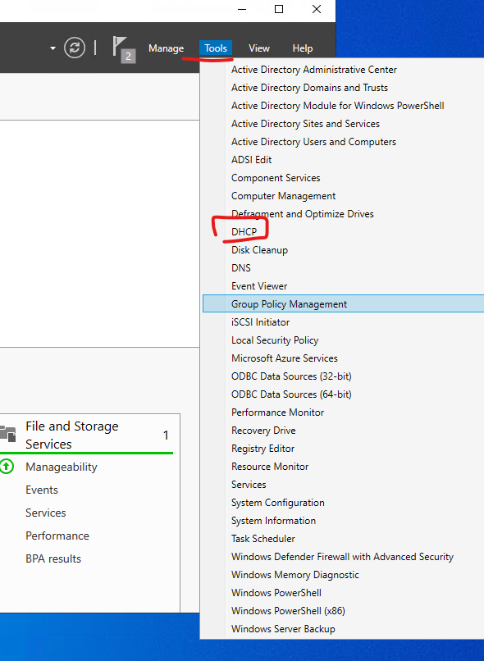The image size is (484, 661).
Task: Click the File and Storage Services title
Action: [72, 435]
